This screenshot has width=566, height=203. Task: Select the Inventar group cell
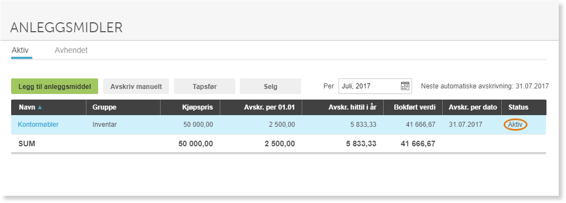105,125
